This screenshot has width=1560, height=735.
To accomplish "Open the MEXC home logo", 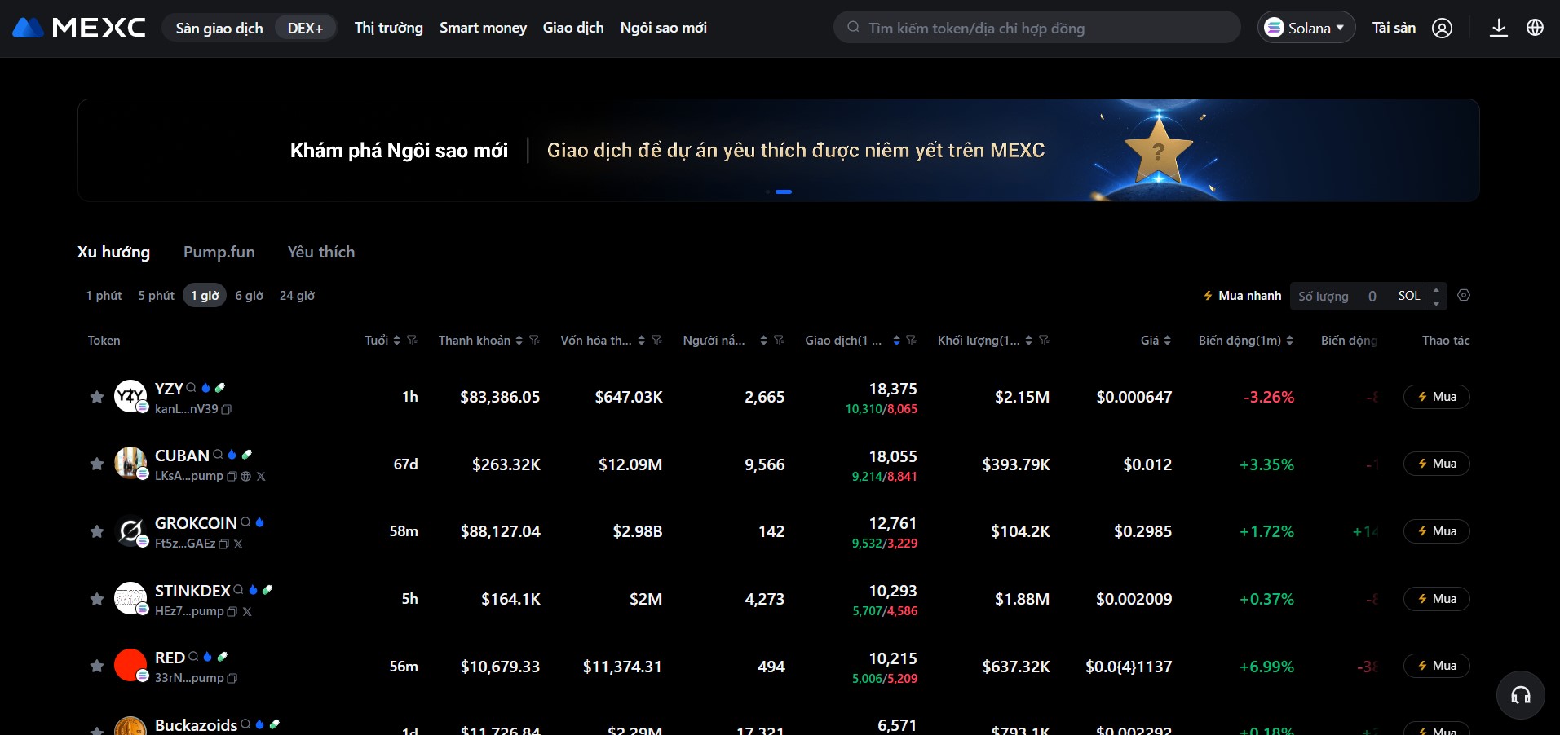I will [x=79, y=28].
